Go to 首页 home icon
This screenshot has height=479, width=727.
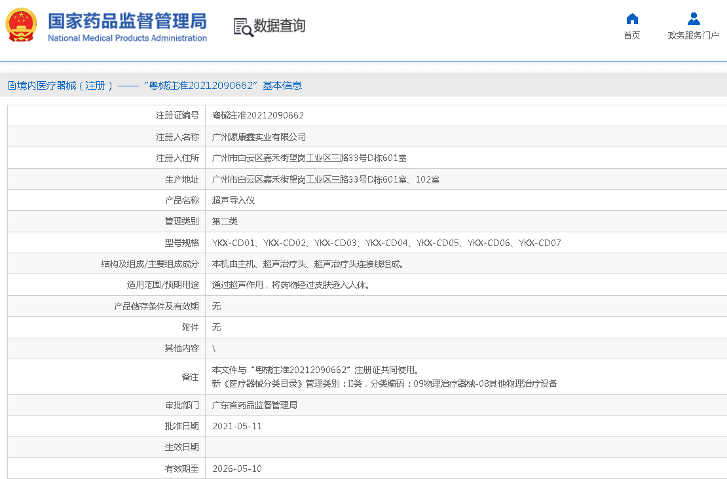pyautogui.click(x=632, y=19)
